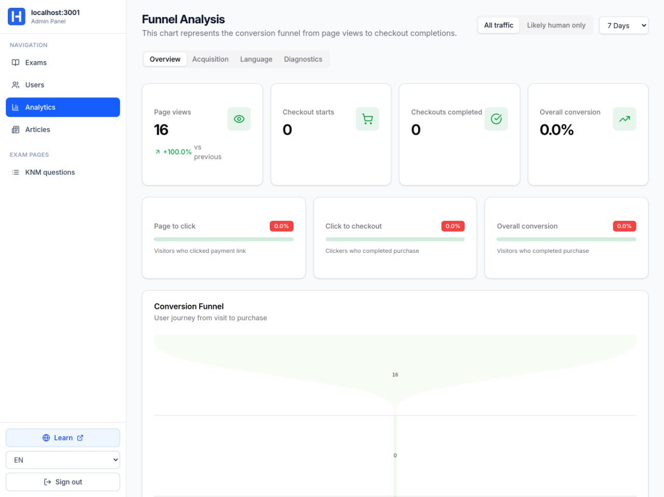Click the 16 label in funnel chart
Image resolution: width=664 pixels, height=497 pixels.
395,375
